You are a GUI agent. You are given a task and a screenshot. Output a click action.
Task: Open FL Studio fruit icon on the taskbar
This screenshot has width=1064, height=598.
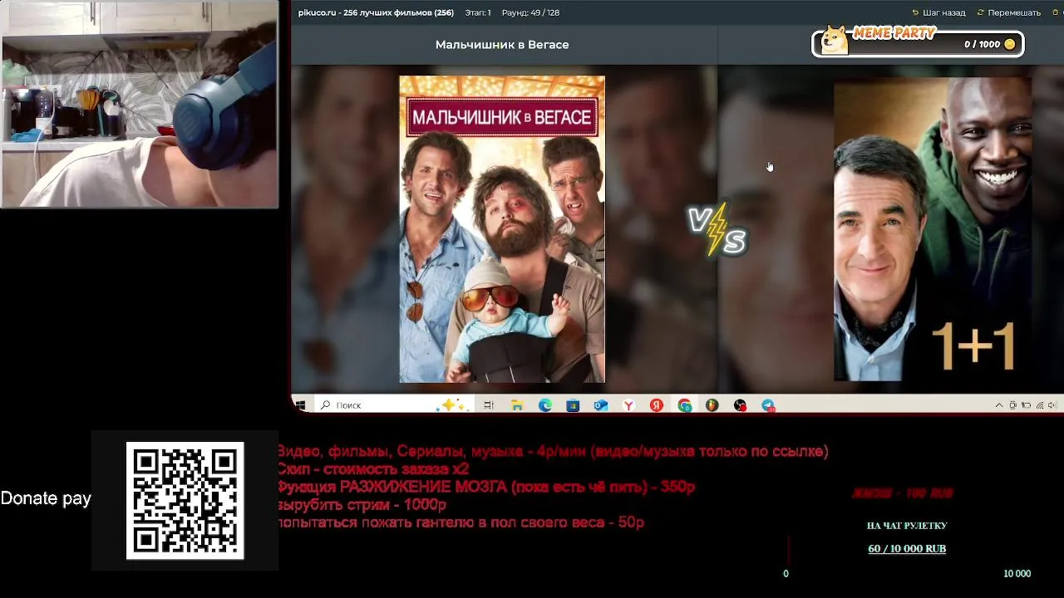(x=712, y=405)
